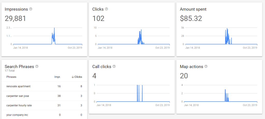Click the Amount spent card title
265x119 pixels.
[x=193, y=9]
